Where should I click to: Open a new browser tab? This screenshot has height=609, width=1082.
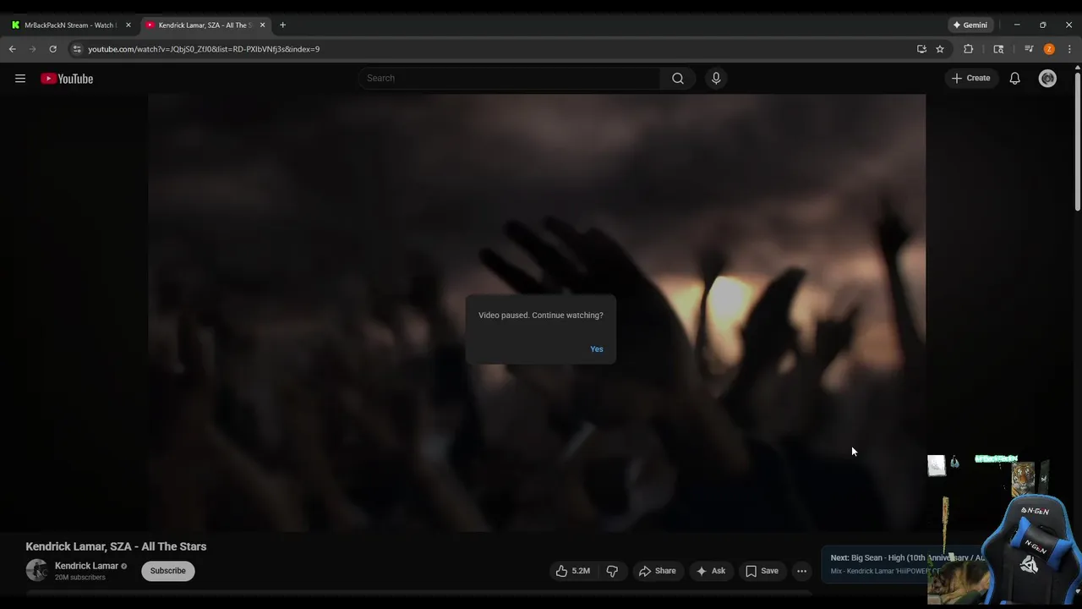pyautogui.click(x=282, y=25)
